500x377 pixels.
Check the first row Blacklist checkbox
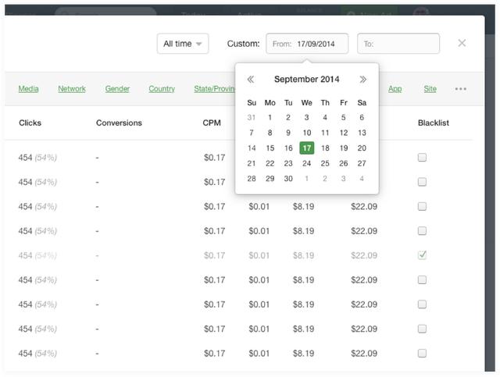point(422,158)
